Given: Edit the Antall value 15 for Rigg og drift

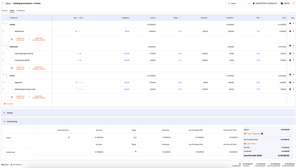Looking at the screenshot, I should [77, 82].
